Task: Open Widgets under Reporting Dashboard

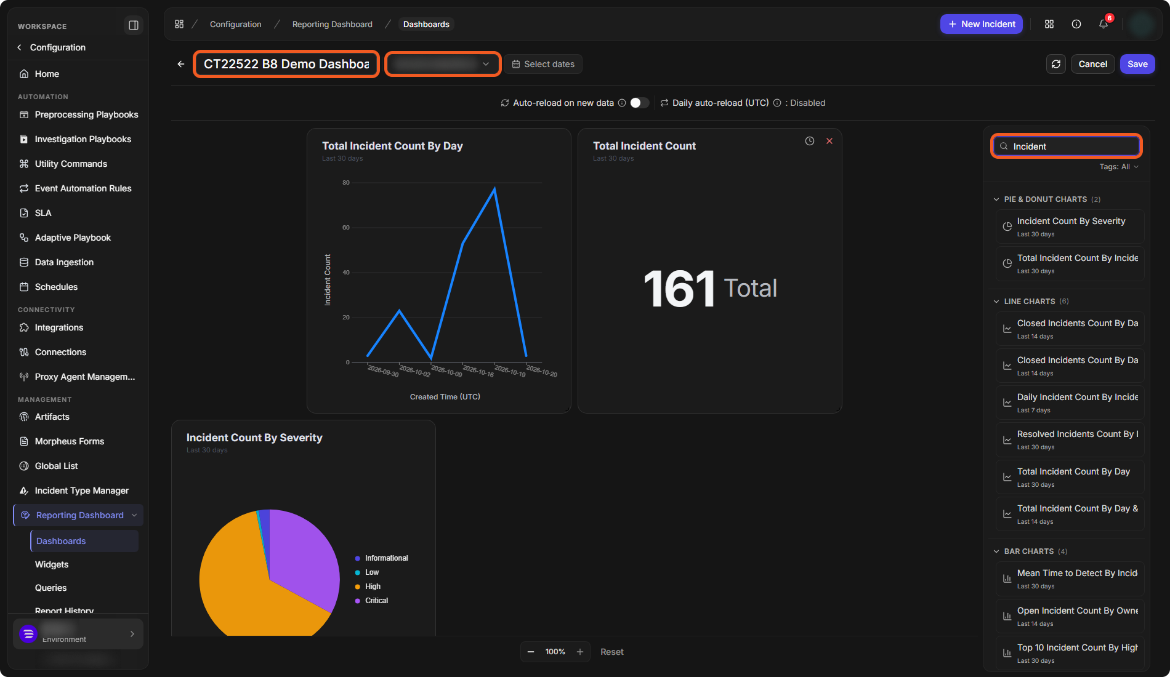Action: 52,564
